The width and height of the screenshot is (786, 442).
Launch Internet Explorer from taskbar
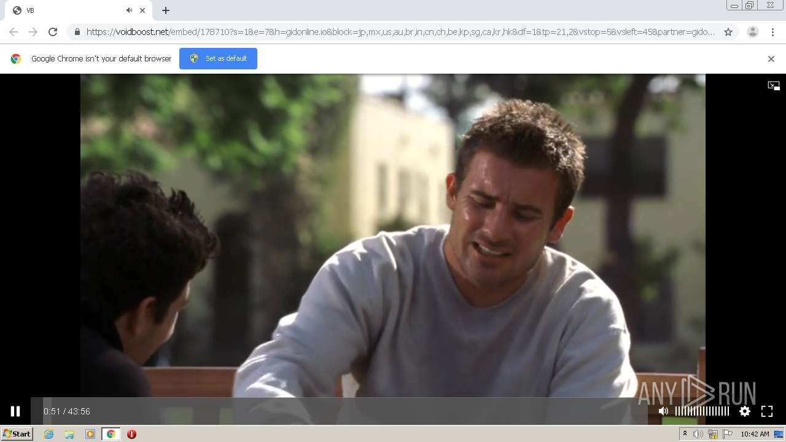tap(49, 434)
